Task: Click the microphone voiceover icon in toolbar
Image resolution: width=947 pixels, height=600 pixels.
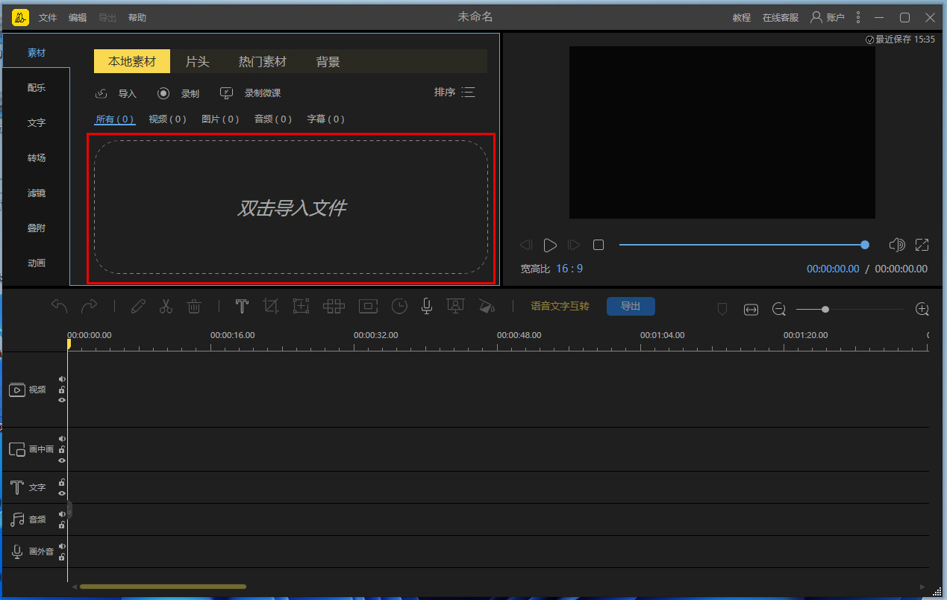Action: 426,307
